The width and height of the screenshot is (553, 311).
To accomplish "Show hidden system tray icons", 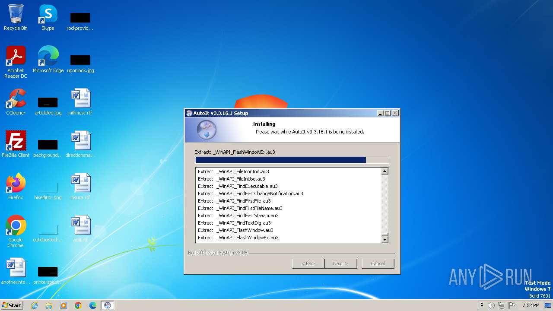I will point(482,305).
